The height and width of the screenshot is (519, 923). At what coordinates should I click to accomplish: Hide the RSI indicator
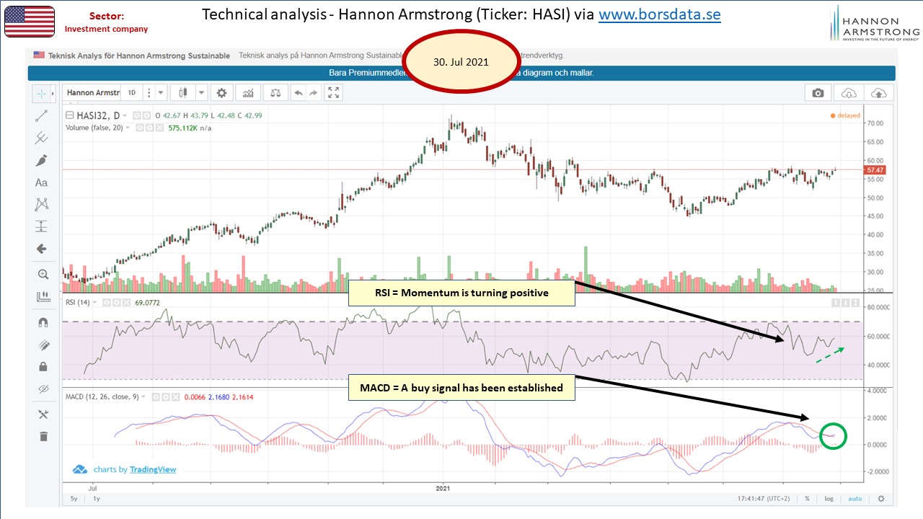coord(107,303)
